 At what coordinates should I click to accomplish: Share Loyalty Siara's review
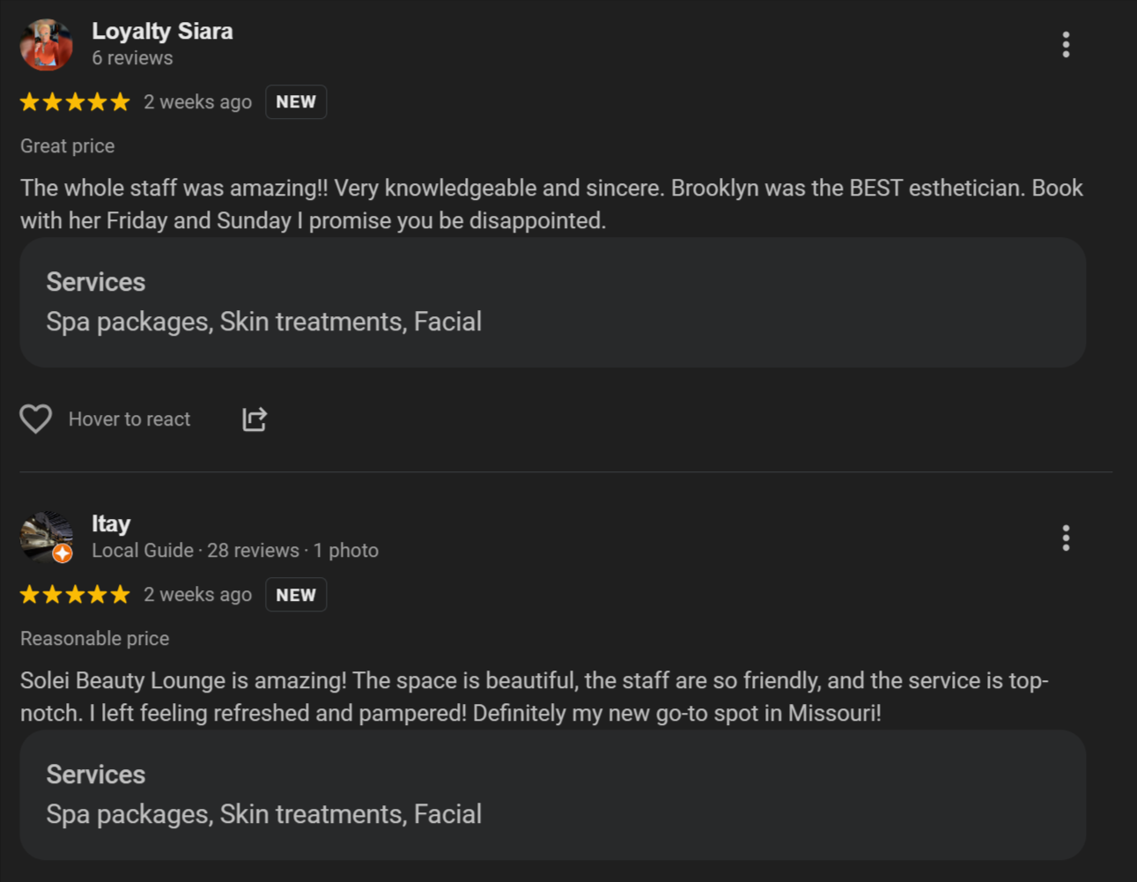(x=255, y=419)
